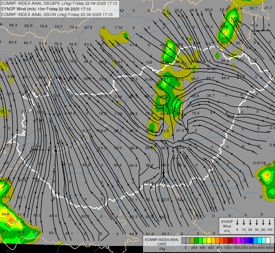The image size is (275, 253).
Task: Click the grid value 90.2
Action: [37, 215]
